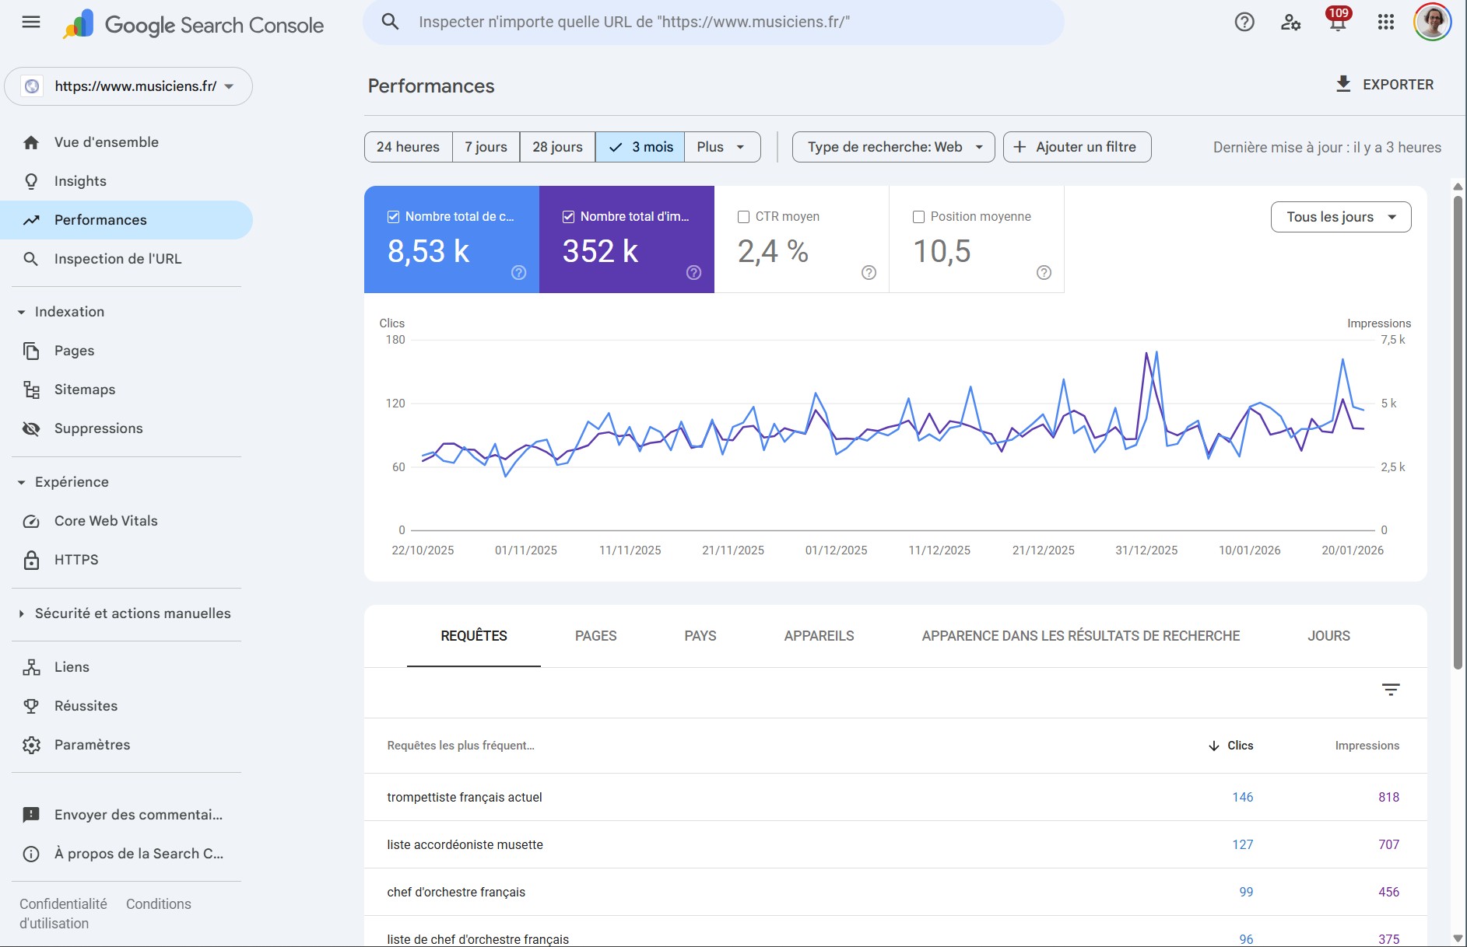The height and width of the screenshot is (947, 1467).
Task: Click the help question mark icon
Action: point(1244,23)
